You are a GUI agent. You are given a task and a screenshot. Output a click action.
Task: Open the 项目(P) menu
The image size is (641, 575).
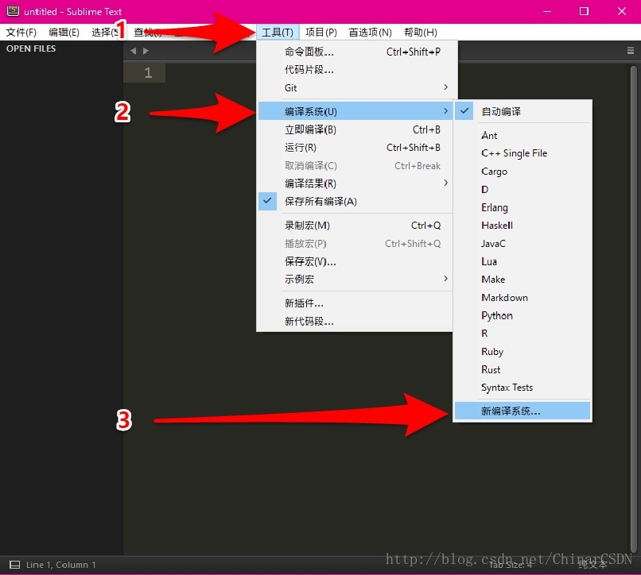(321, 33)
